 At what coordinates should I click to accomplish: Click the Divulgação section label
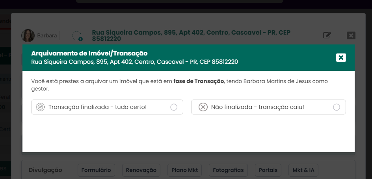tap(45, 170)
